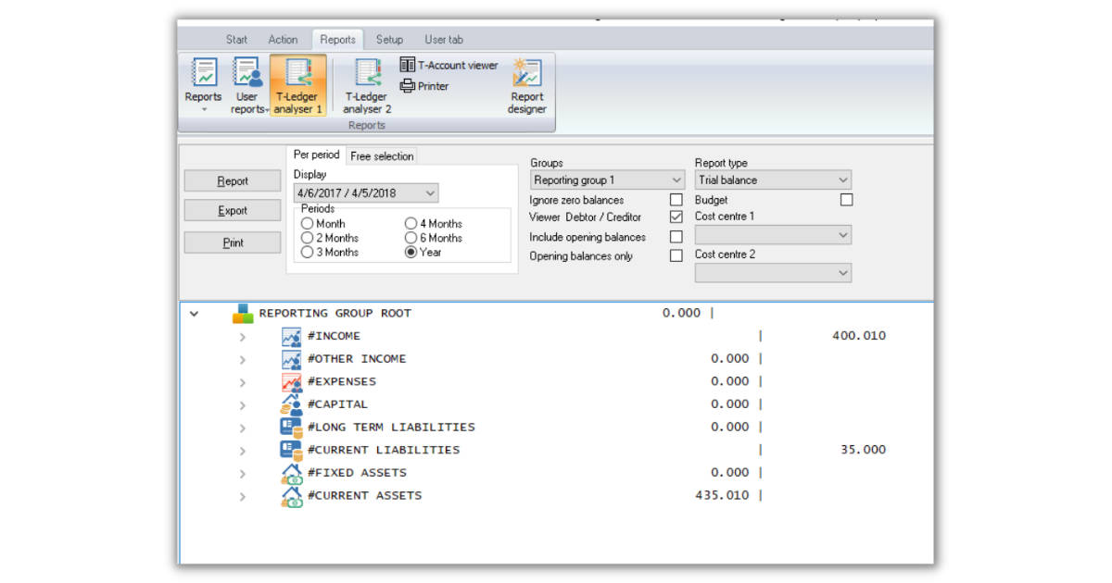
Task: Open the Report type dropdown showing Trial balance
Action: 840,180
